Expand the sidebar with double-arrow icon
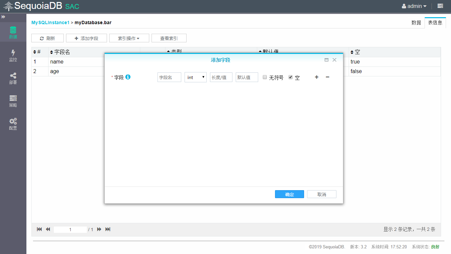This screenshot has width=451, height=254. click(4, 17)
